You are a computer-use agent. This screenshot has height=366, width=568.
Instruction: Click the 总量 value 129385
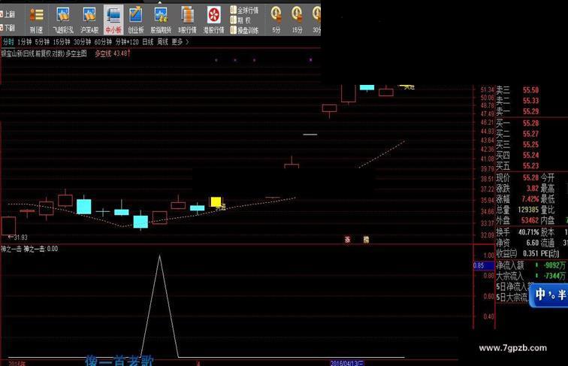[x=528, y=210]
